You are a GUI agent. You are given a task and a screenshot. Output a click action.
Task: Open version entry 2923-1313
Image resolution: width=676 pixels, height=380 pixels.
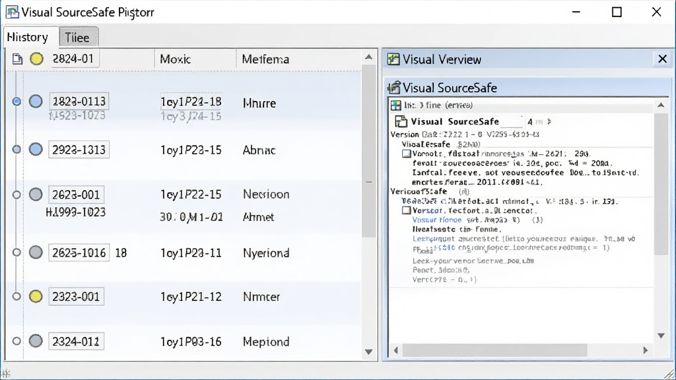click(79, 150)
